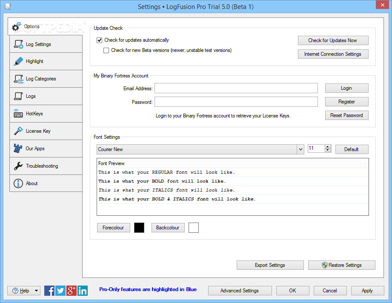
Task: Click 'Pro-Only features are highlighted in Blue' text
Action: pos(148,289)
